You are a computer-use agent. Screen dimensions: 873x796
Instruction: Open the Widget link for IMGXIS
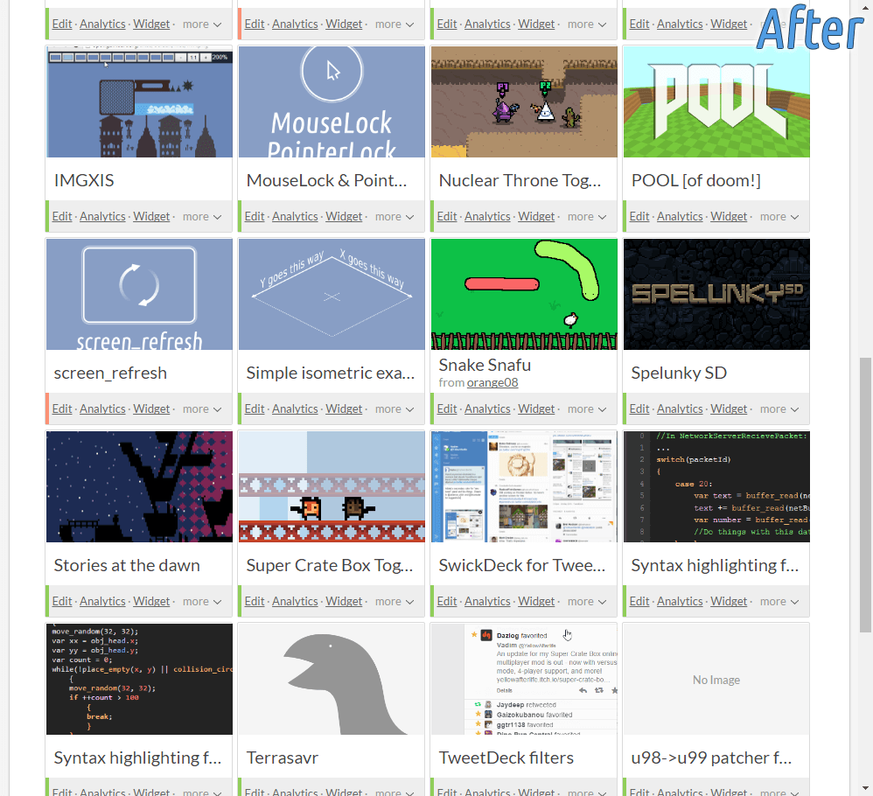click(151, 216)
